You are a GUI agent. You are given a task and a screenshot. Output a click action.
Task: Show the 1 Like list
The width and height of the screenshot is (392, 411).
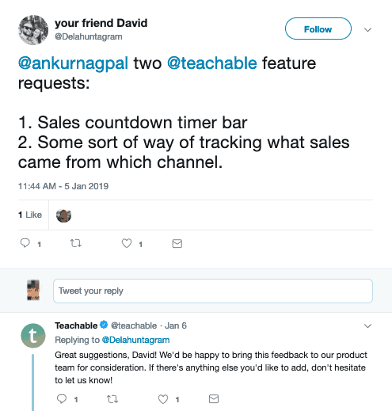click(x=30, y=215)
